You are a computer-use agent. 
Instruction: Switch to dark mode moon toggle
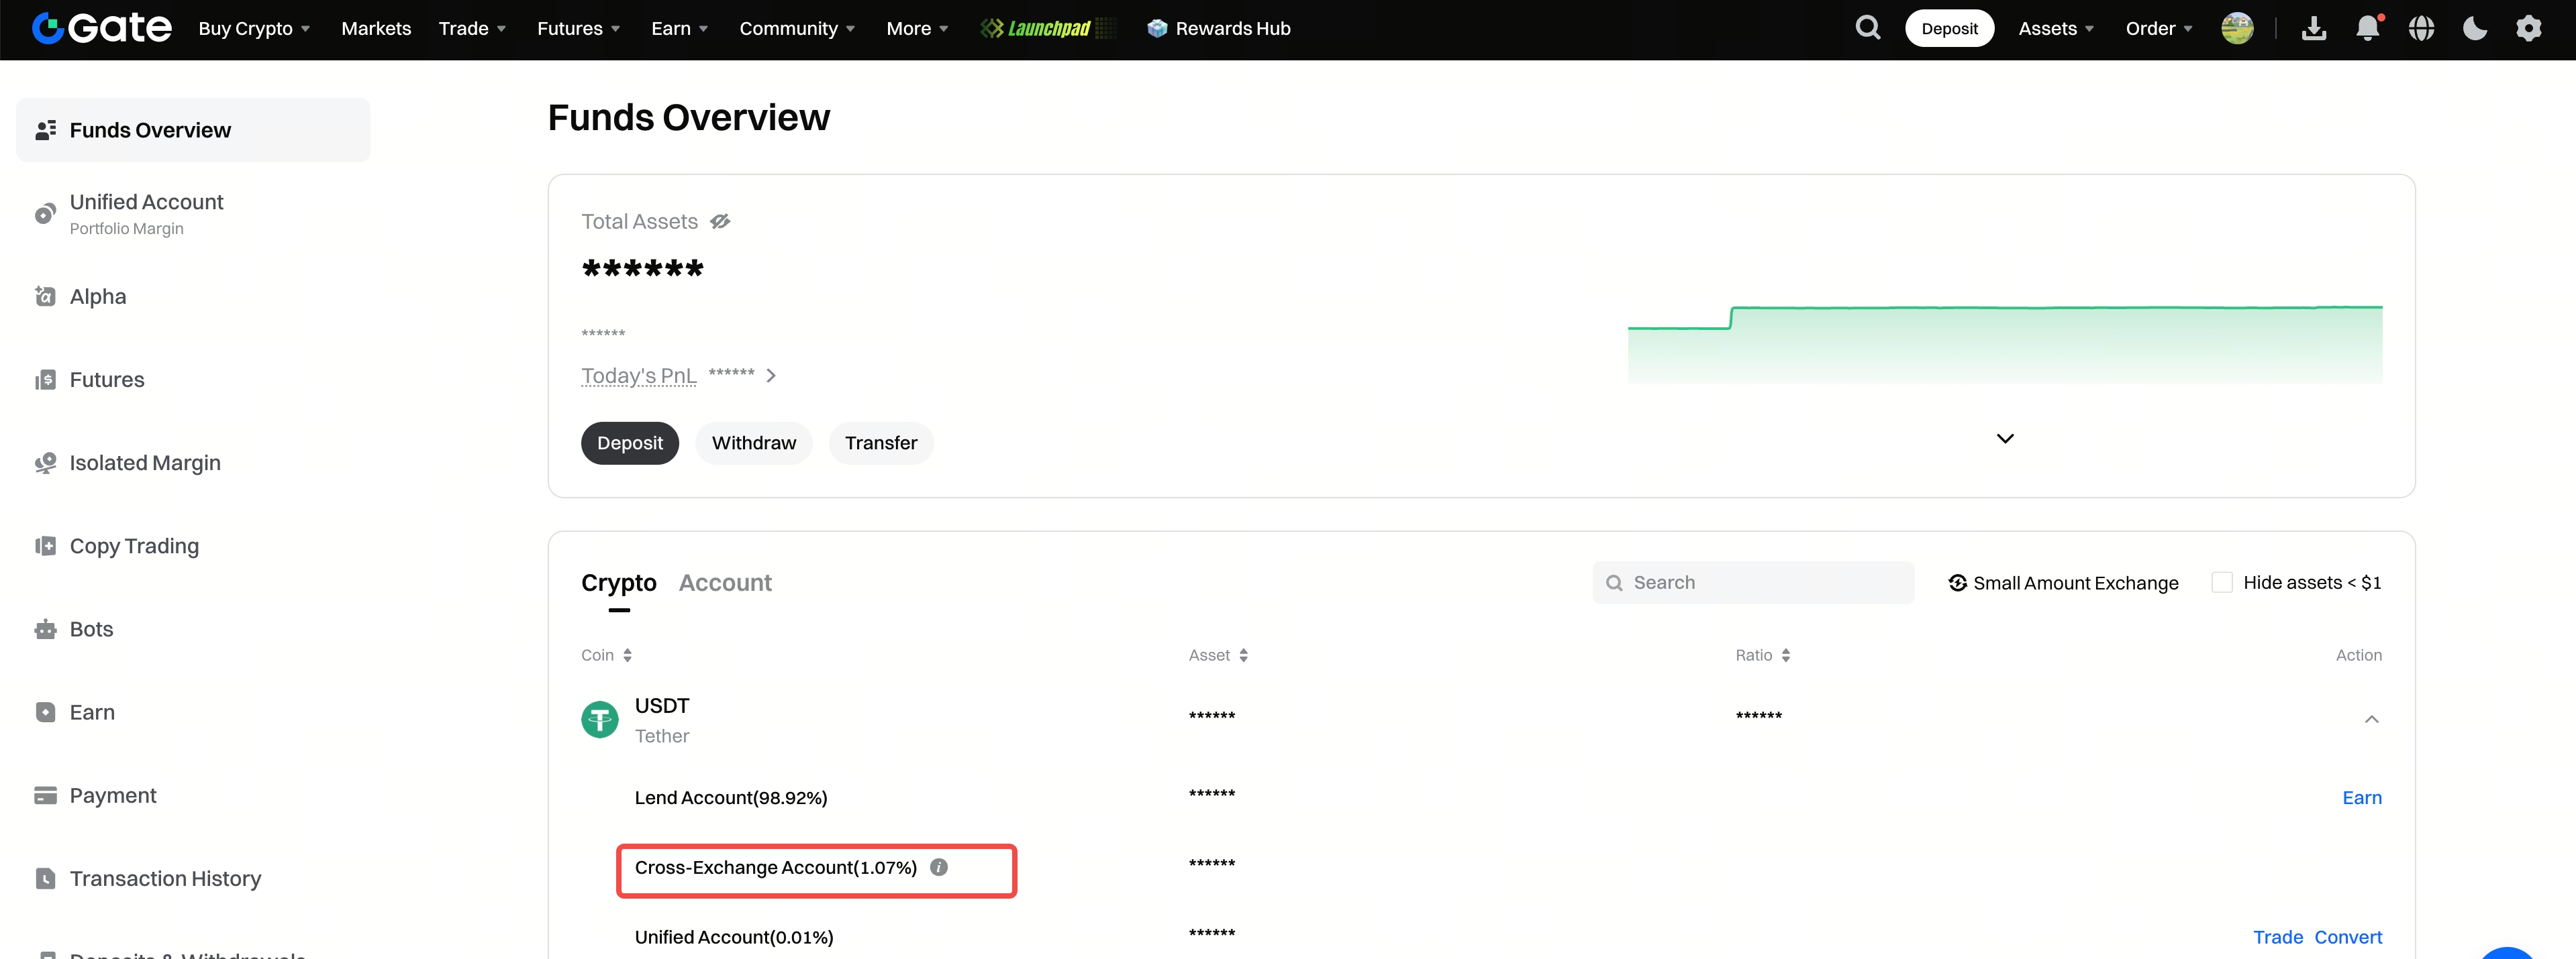[2474, 28]
